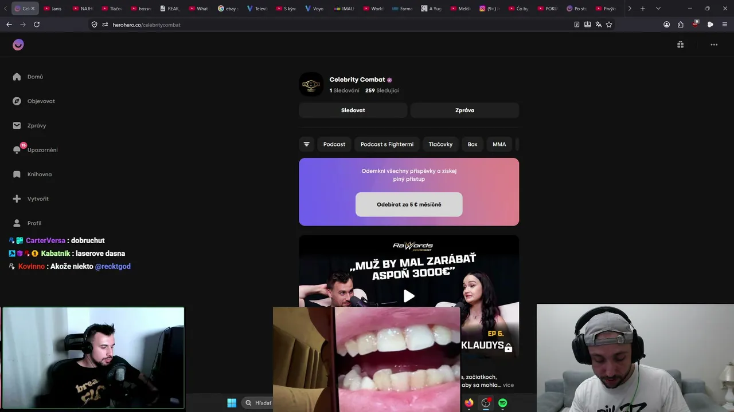
Task: Open the list all tabs dropdown
Action: (658, 9)
